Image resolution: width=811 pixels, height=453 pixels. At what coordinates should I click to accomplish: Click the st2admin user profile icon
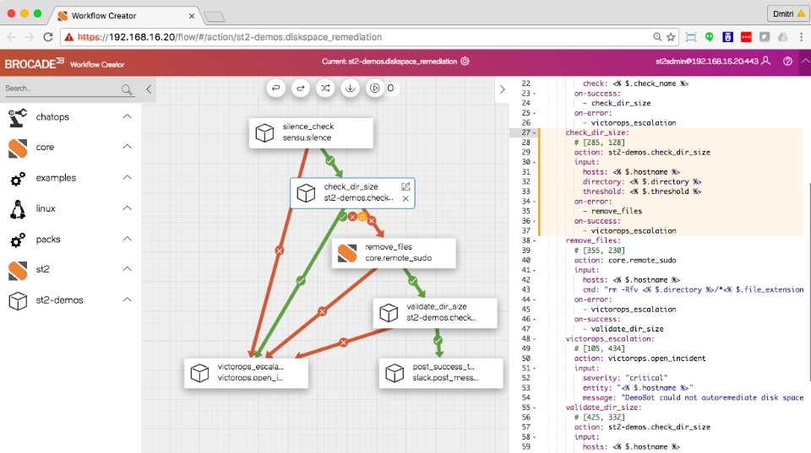click(766, 61)
